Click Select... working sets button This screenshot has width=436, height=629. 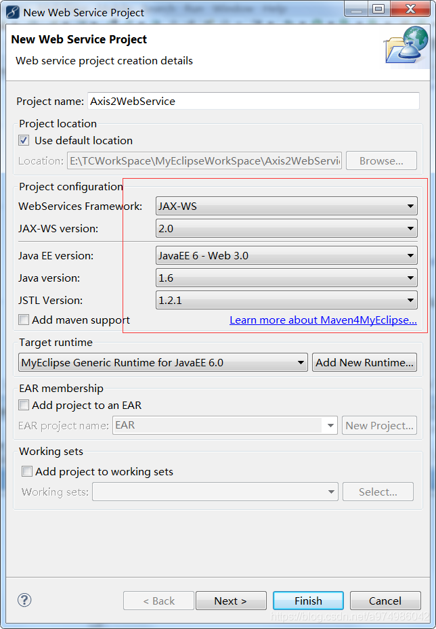click(378, 492)
